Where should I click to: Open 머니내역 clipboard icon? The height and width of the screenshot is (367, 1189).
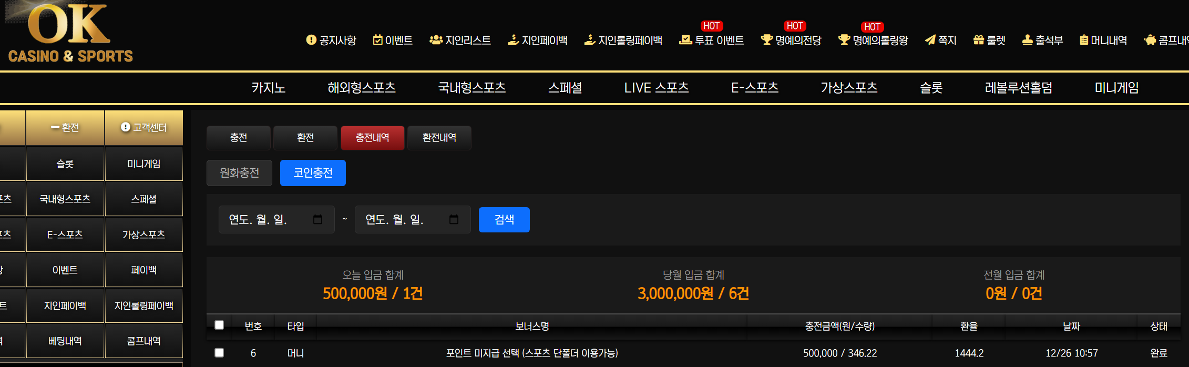tap(1083, 40)
